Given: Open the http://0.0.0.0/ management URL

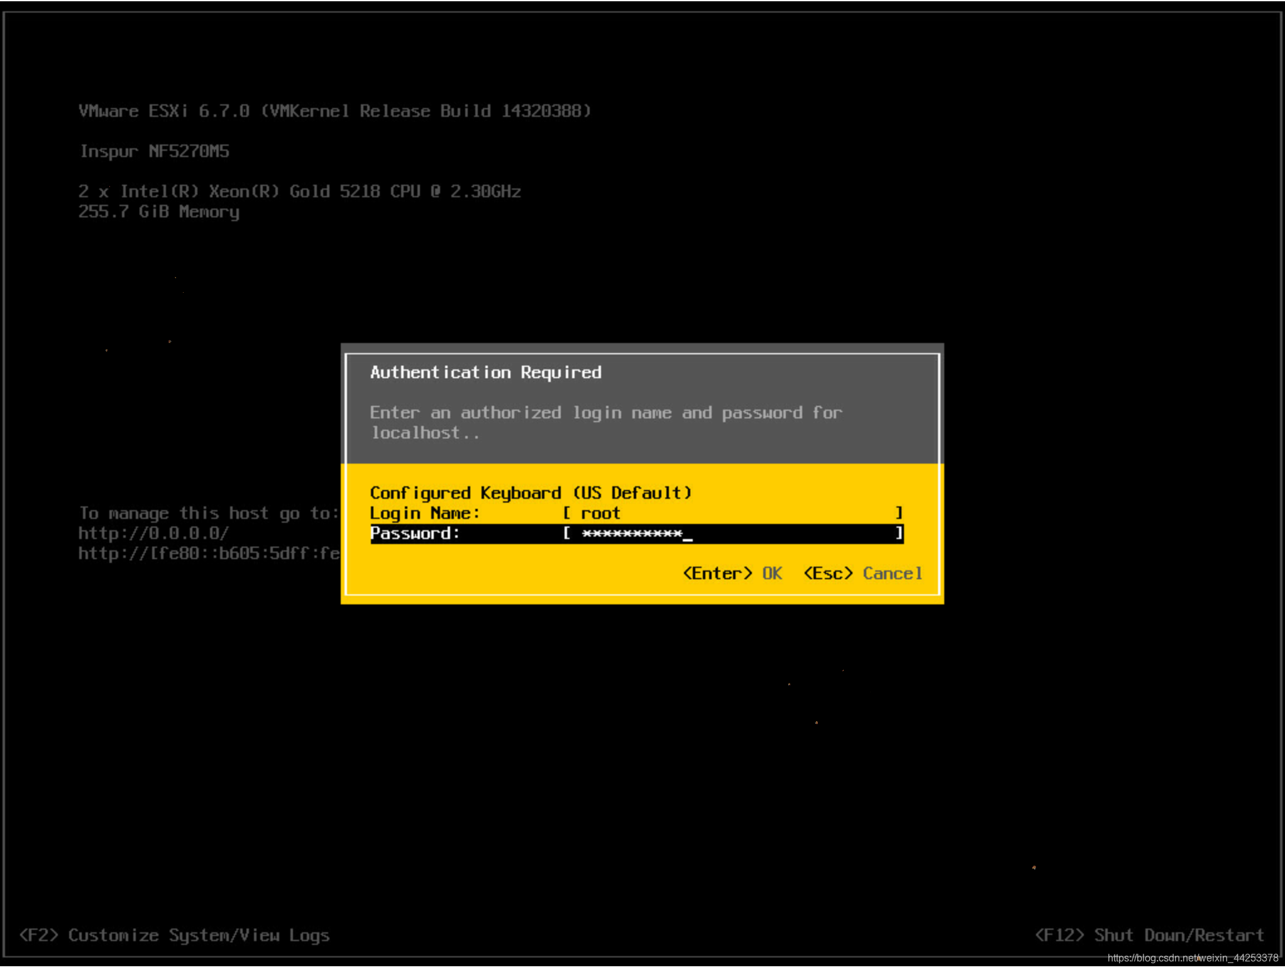Looking at the screenshot, I should (x=153, y=534).
